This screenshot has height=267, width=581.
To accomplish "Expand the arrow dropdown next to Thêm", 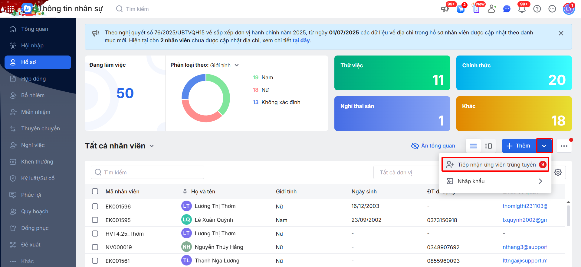I will pyautogui.click(x=544, y=146).
